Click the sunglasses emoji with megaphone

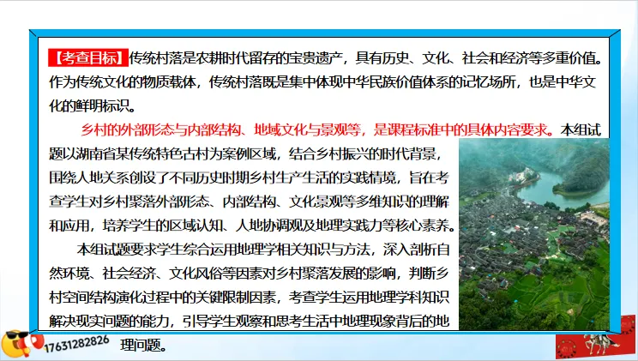coord(21,345)
